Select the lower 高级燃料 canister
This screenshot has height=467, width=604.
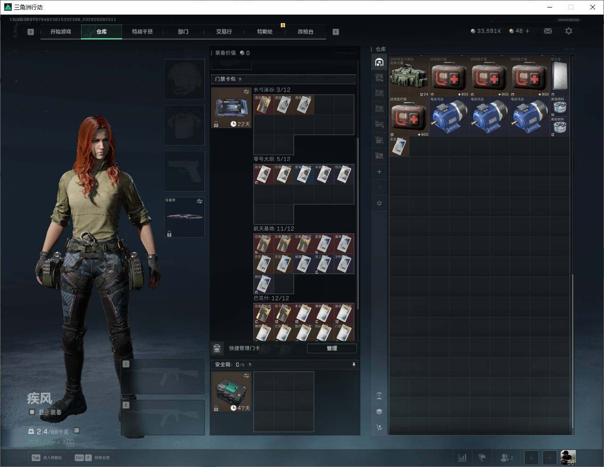click(x=560, y=127)
